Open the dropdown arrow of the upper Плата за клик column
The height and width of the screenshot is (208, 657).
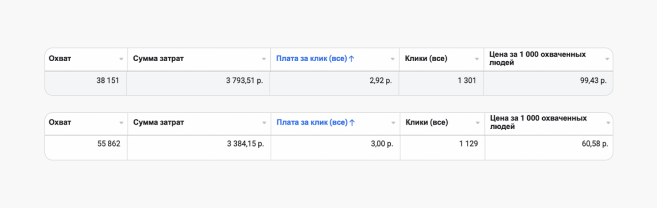[x=393, y=59]
